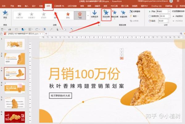185x124 pixels.
Task: Select the red slide 6 thumbnail
Action: 14,117
